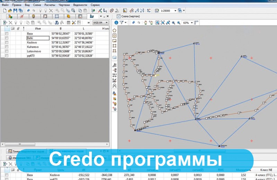Screen dimensions: 277x180
Task: Select the arc angle tool in vertical toolbar
Action: point(115,86)
